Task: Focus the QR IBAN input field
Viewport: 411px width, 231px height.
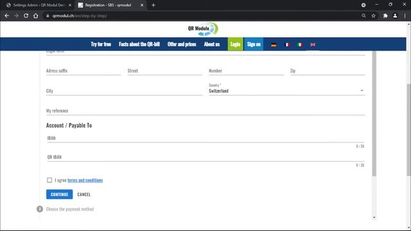Action: pyautogui.click(x=205, y=157)
